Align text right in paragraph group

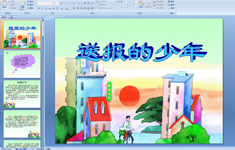click(81, 8)
